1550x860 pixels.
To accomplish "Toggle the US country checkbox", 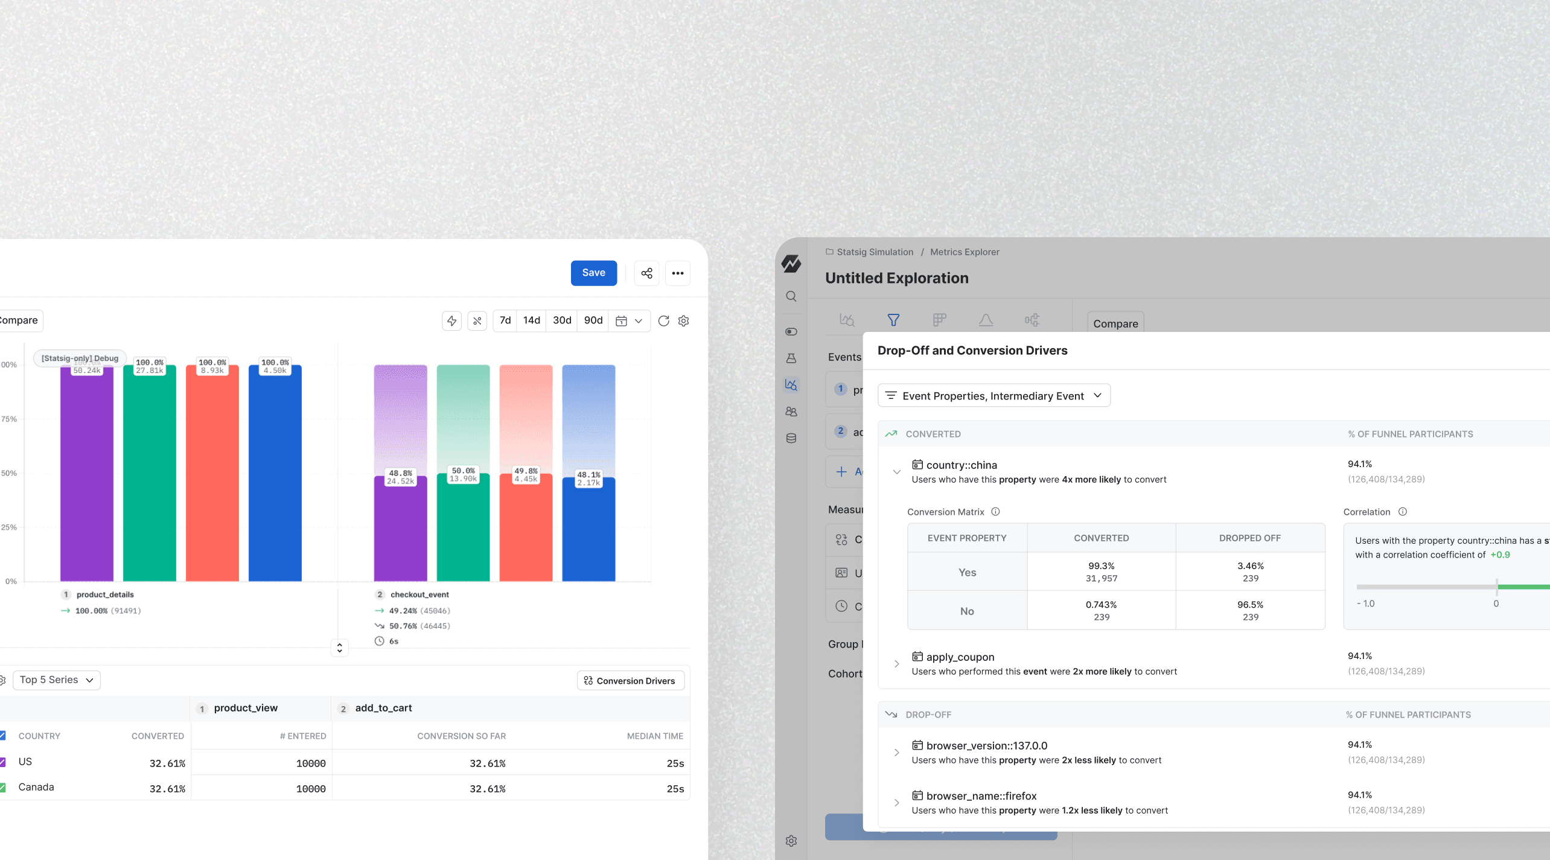I will 2,762.
